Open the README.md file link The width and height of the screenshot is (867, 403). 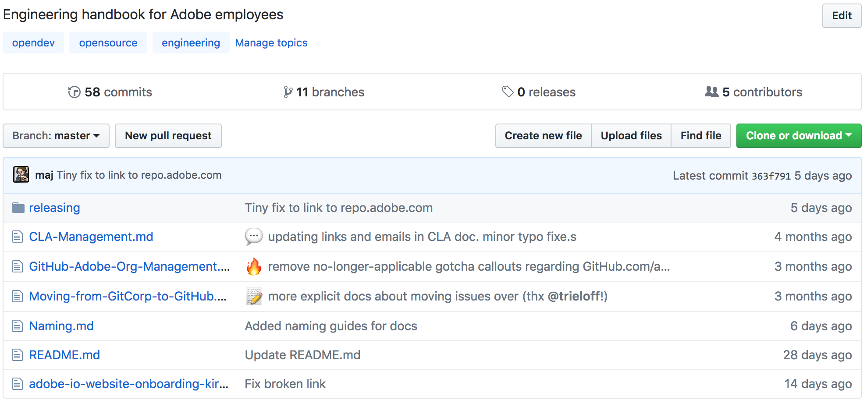click(x=64, y=355)
